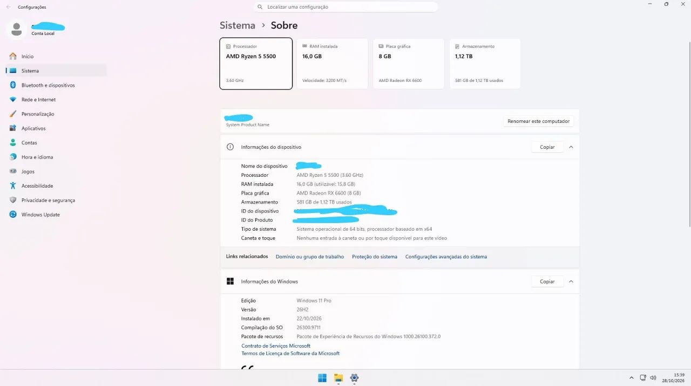691x386 pixels.
Task: Select the Armazenamento 1,12 TB card
Action: [485, 63]
